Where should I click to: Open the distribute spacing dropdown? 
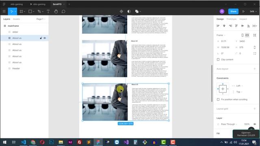click(x=255, y=26)
